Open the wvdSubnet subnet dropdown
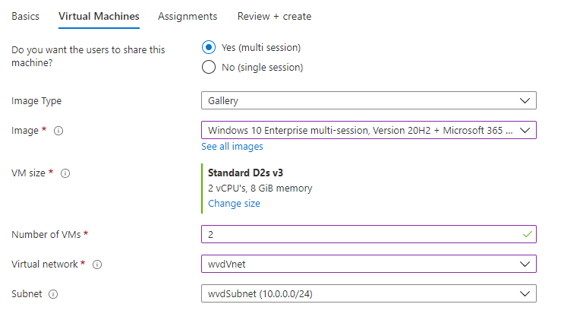The height and width of the screenshot is (320, 561). [368, 294]
